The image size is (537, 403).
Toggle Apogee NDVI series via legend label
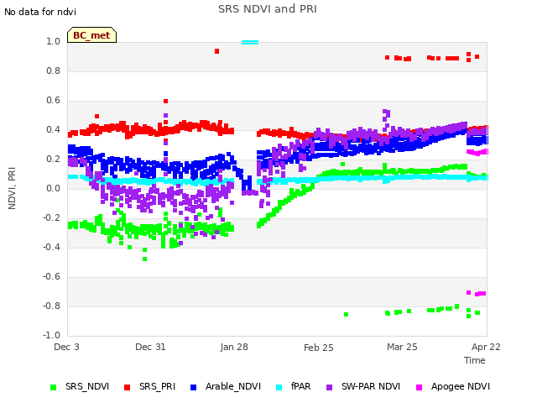click(x=461, y=386)
